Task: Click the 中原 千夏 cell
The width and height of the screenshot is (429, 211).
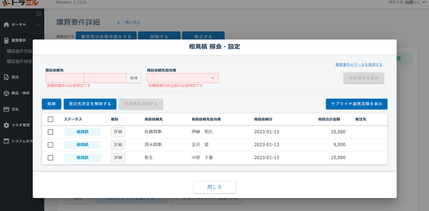Action: coord(202,158)
